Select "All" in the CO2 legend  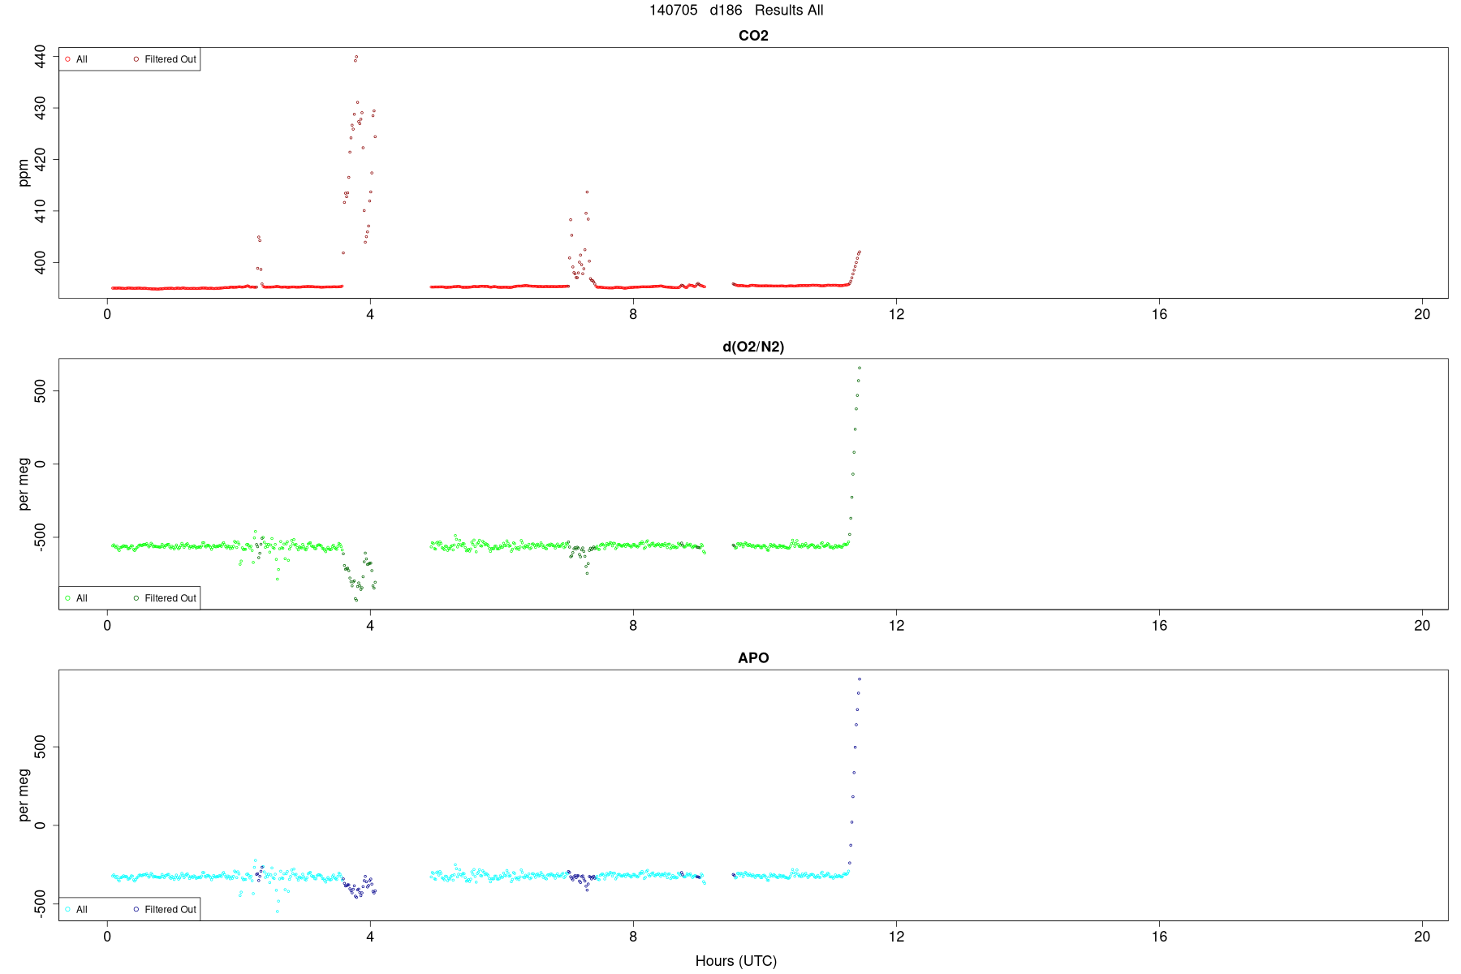(81, 59)
